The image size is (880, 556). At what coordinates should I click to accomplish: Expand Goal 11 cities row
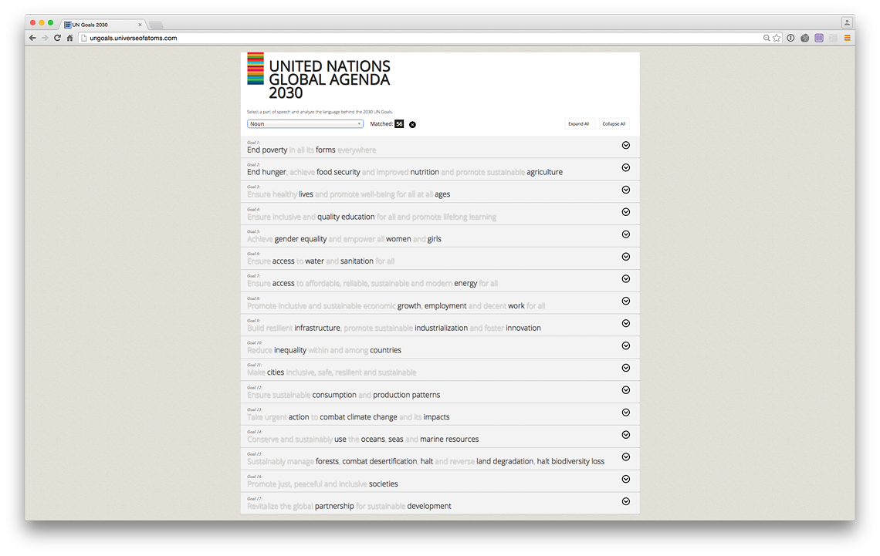(626, 368)
